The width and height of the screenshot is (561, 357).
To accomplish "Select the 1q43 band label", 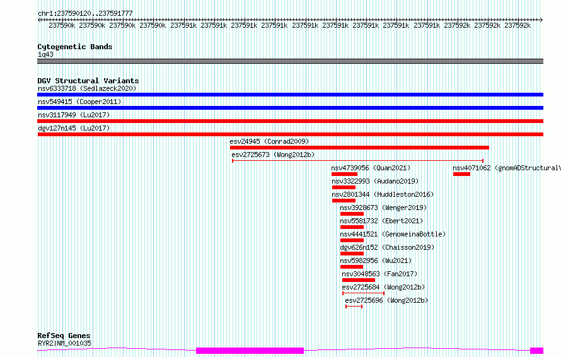I will 45,54.
